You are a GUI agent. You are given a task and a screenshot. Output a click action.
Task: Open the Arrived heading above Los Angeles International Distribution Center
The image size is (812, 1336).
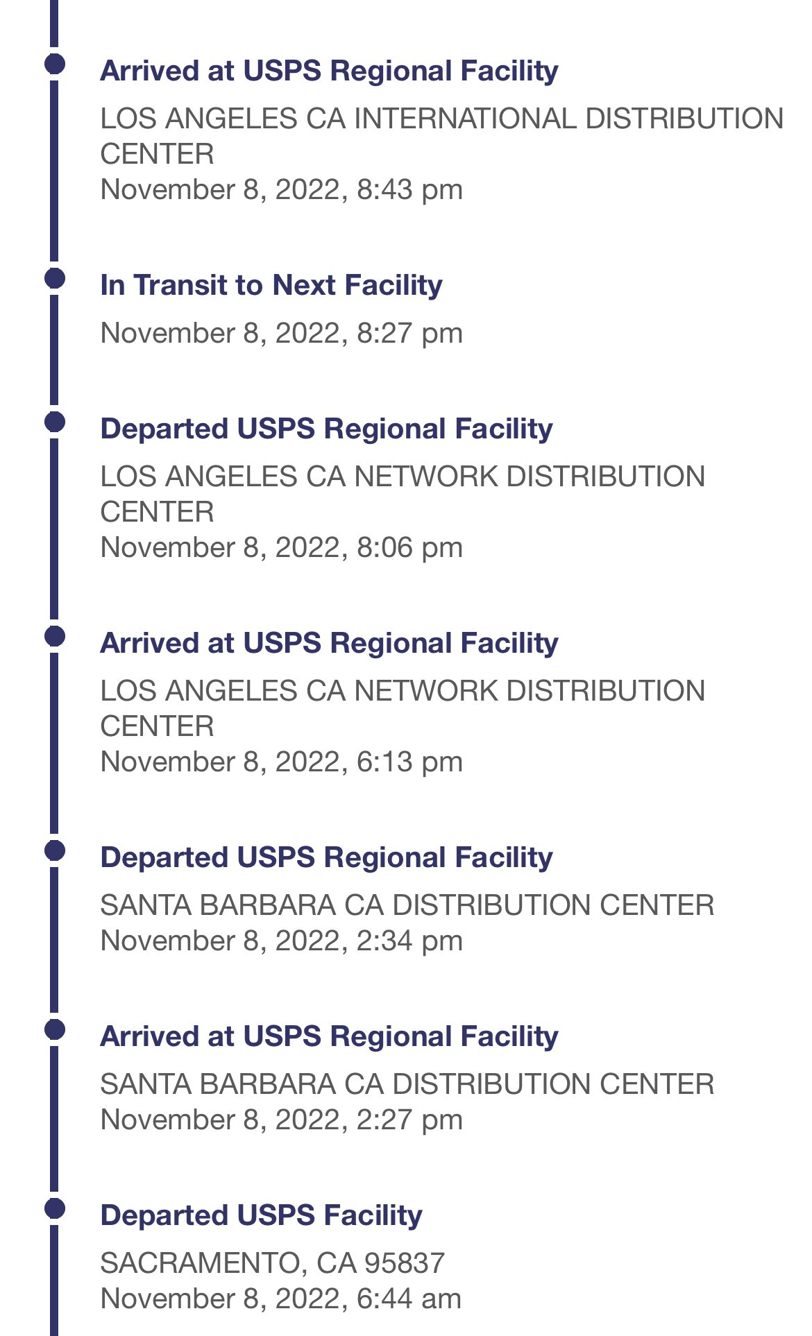[x=329, y=71]
